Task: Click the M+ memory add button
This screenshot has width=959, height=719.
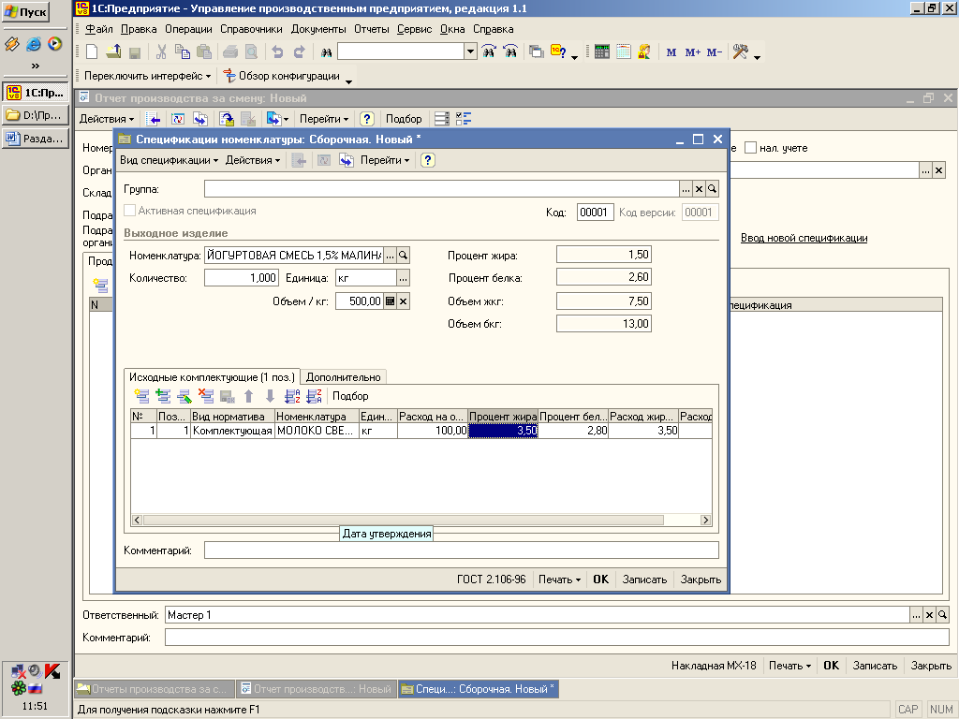Action: coord(692,52)
